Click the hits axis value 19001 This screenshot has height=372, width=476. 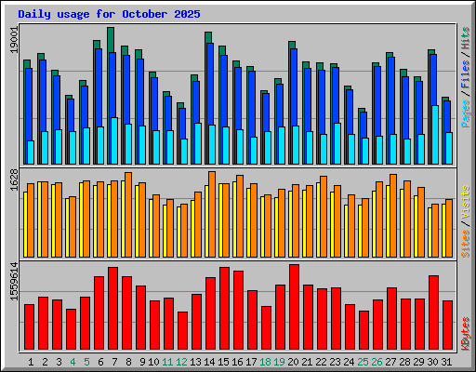[x=14, y=40]
